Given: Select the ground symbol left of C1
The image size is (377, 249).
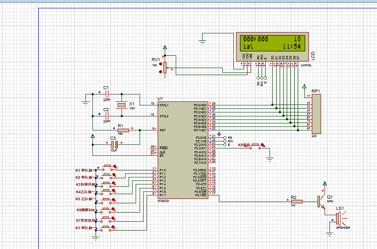Looking at the screenshot, I should pos(85,103).
